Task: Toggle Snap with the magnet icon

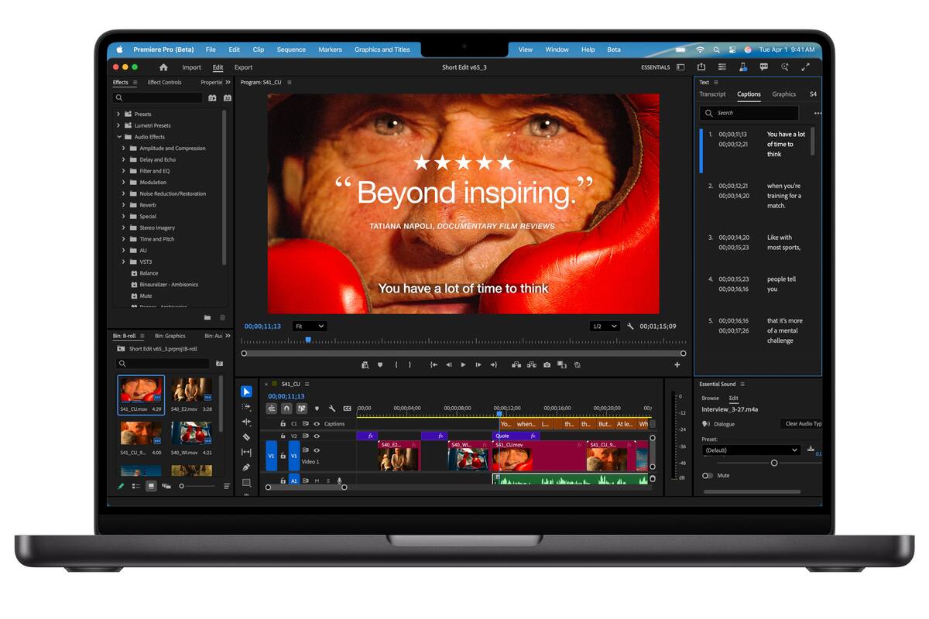Action: coord(286,409)
